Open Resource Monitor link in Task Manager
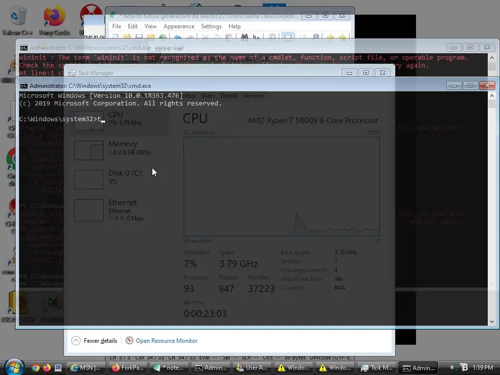Image resolution: width=500 pixels, height=375 pixels. point(167,340)
